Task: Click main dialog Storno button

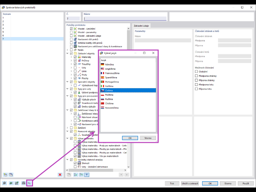Action: pyautogui.click(x=228, y=183)
